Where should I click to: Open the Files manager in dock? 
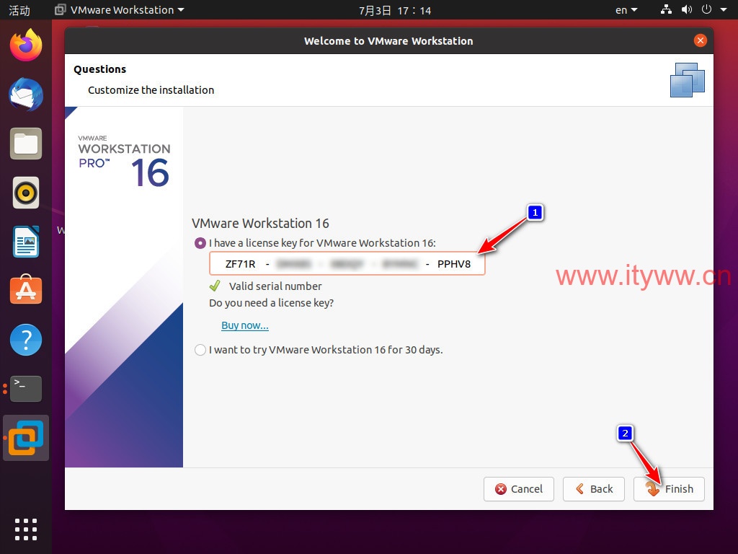tap(26, 144)
